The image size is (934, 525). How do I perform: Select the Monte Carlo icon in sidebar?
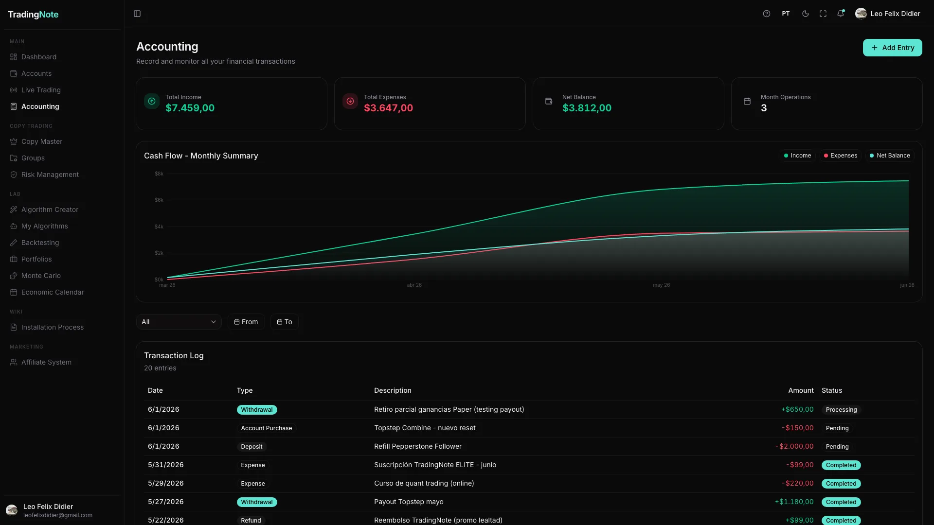click(x=14, y=276)
